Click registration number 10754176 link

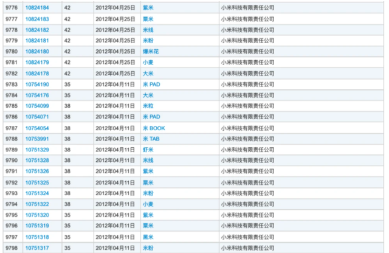(37, 95)
